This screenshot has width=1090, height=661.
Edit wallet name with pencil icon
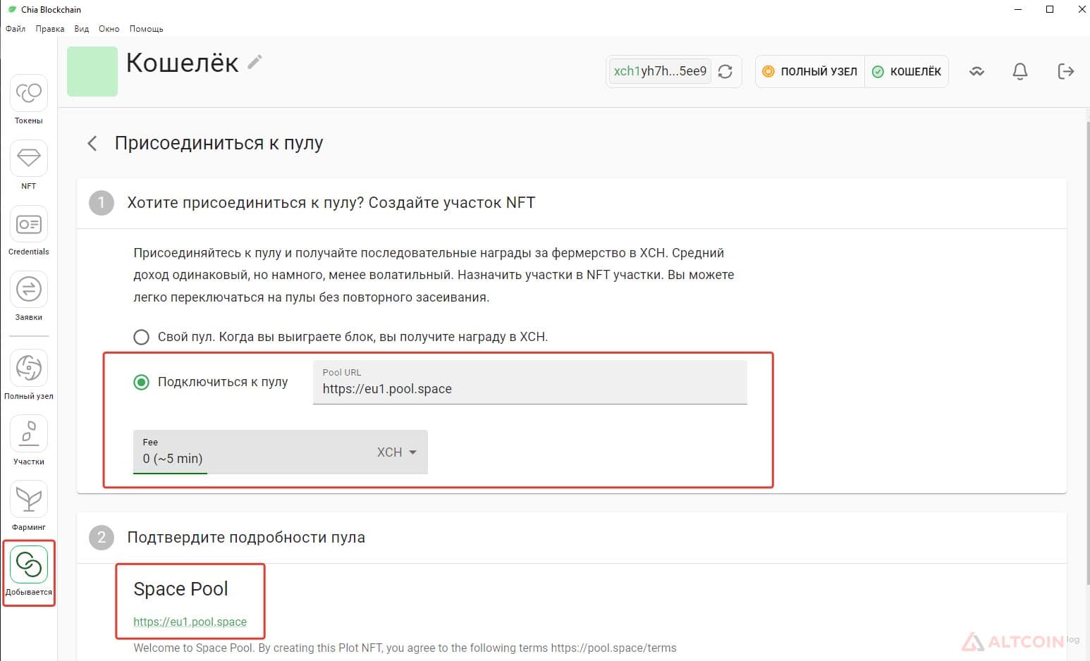click(255, 62)
